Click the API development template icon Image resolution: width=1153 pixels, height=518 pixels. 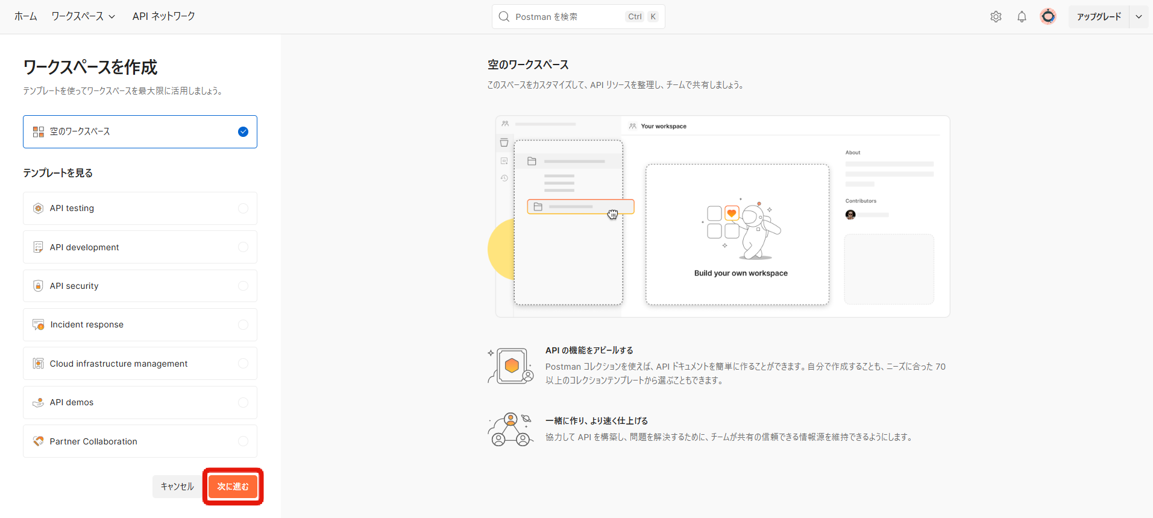click(x=38, y=247)
